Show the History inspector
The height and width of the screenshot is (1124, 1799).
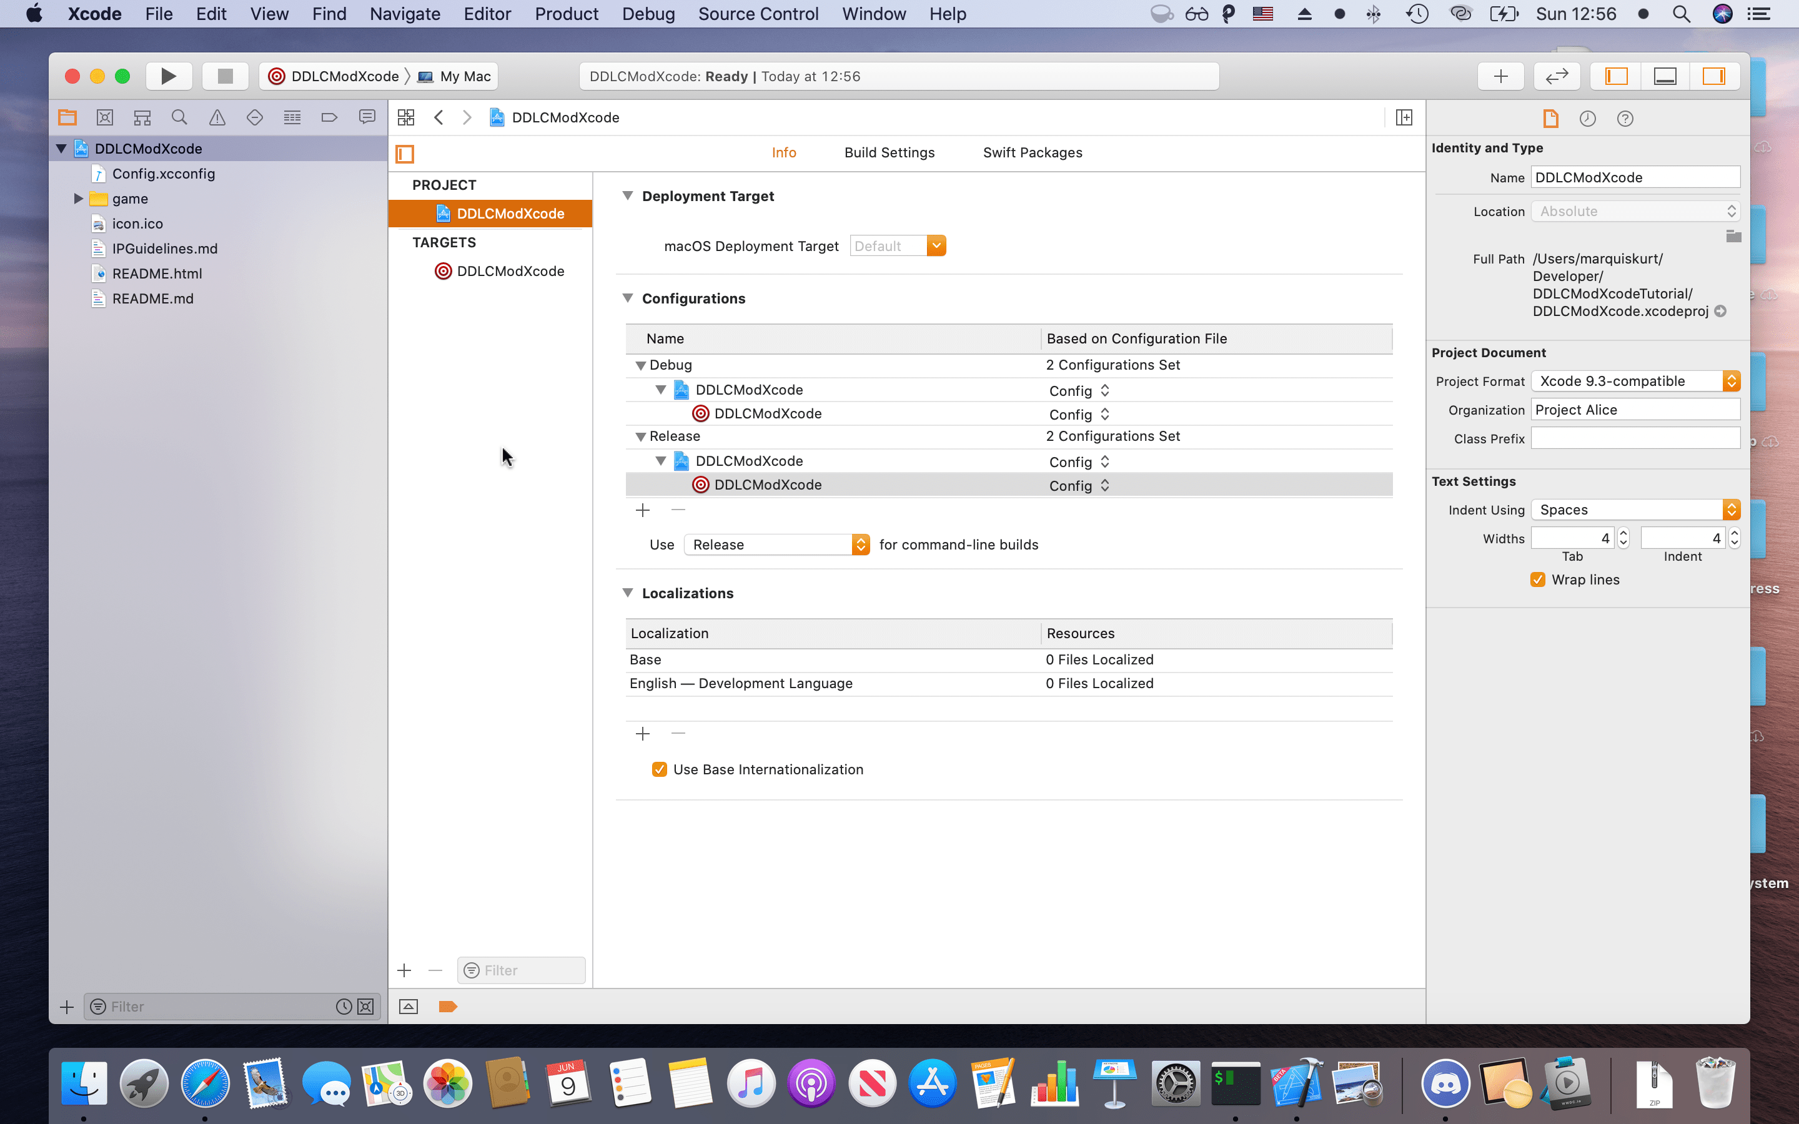(1588, 118)
